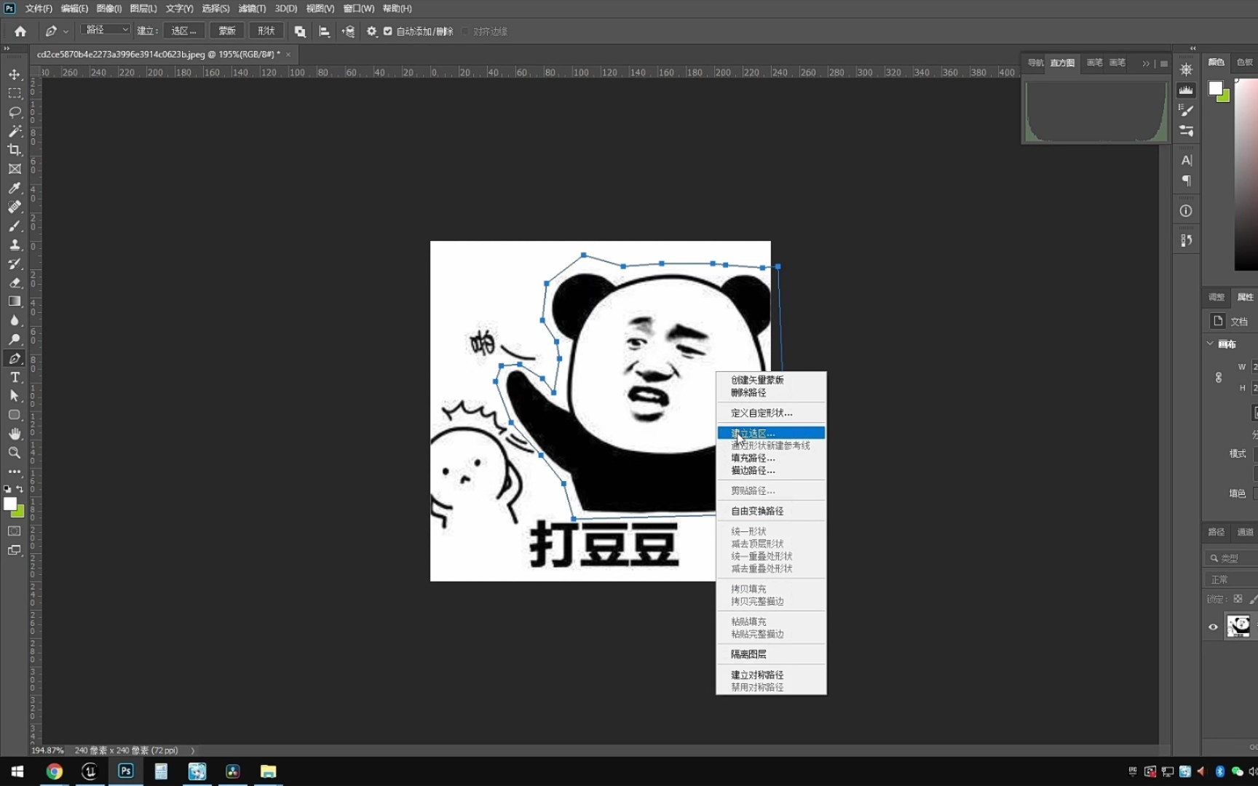Hide the layer using its eye icon
The width and height of the screenshot is (1258, 786).
(1213, 627)
